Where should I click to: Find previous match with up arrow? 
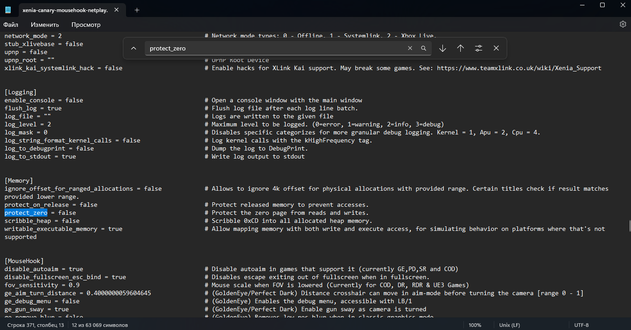pos(460,48)
